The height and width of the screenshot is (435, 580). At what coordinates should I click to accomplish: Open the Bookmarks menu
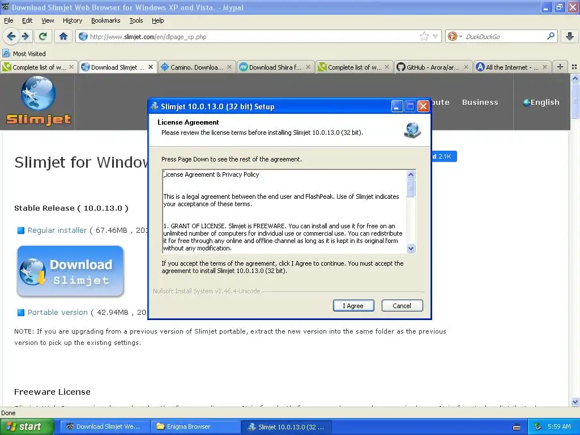point(105,20)
